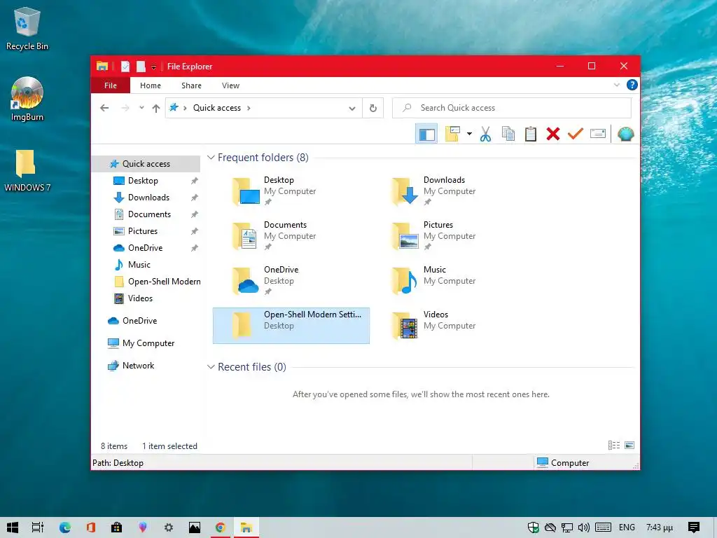Viewport: 717px width, 538px height.
Task: Open dropdown arrow beside folder options icon
Action: [x=469, y=134]
